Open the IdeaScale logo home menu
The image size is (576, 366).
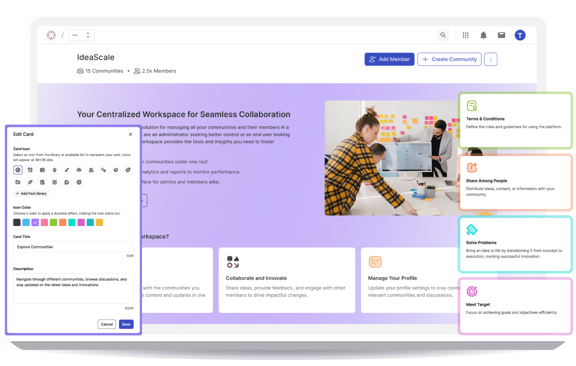pyautogui.click(x=50, y=35)
